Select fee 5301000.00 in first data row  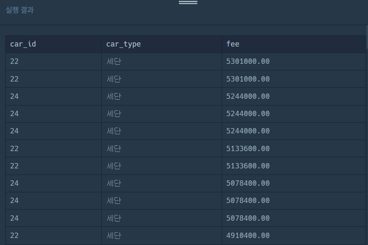[x=248, y=61]
